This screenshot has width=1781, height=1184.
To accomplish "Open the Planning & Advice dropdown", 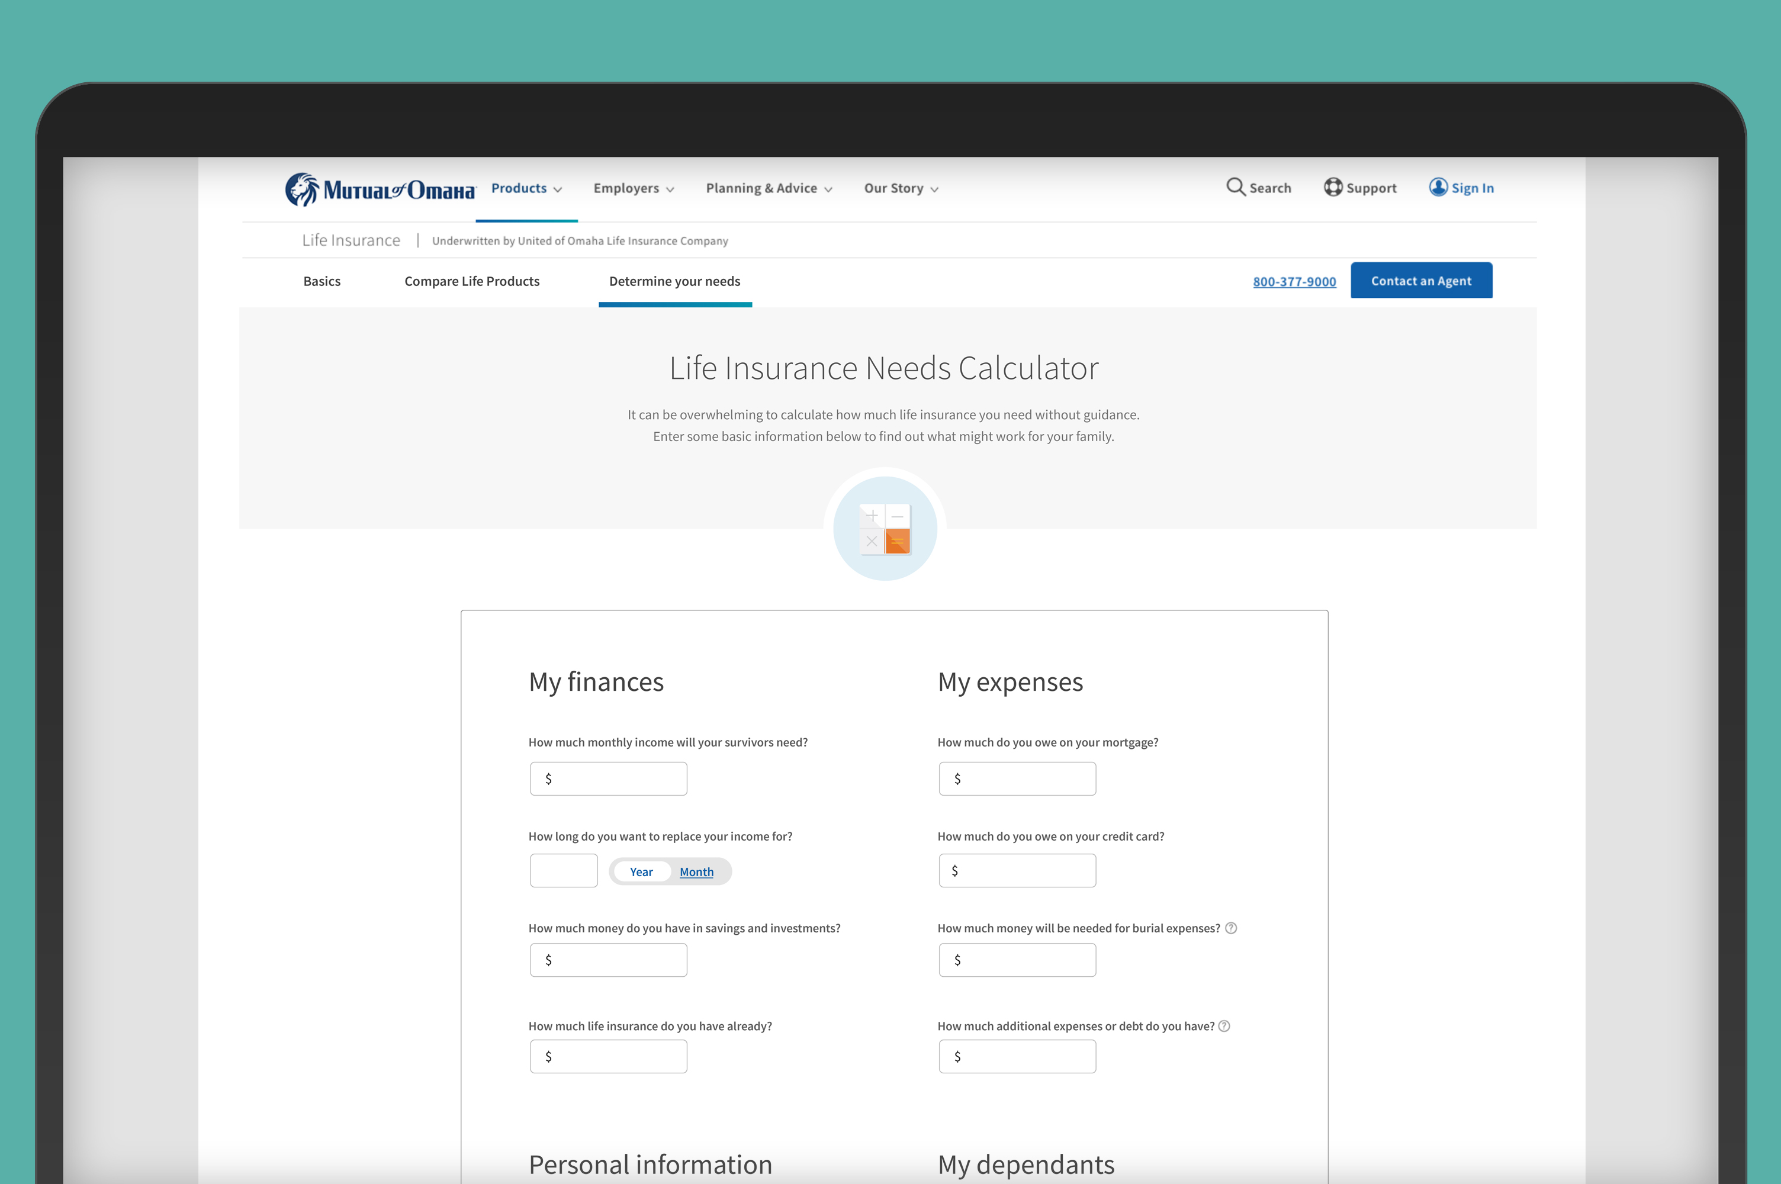I will (769, 188).
